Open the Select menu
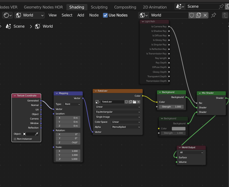 pyautogui.click(x=67, y=15)
